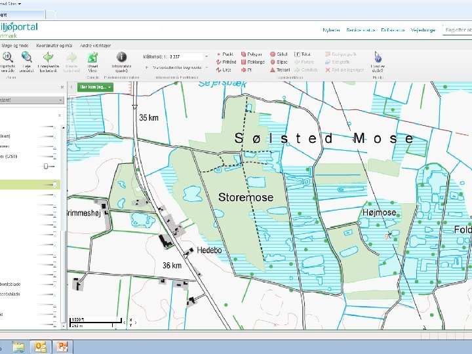Open the Koordinater og mål tab
The width and height of the screenshot is (472, 354).
point(54,45)
